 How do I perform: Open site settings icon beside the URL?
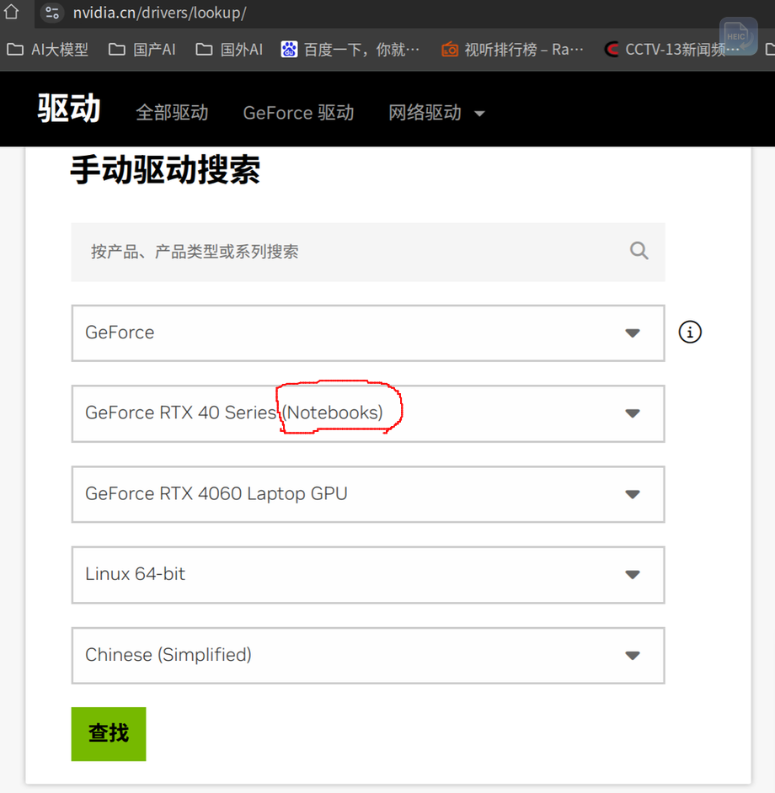(x=51, y=12)
